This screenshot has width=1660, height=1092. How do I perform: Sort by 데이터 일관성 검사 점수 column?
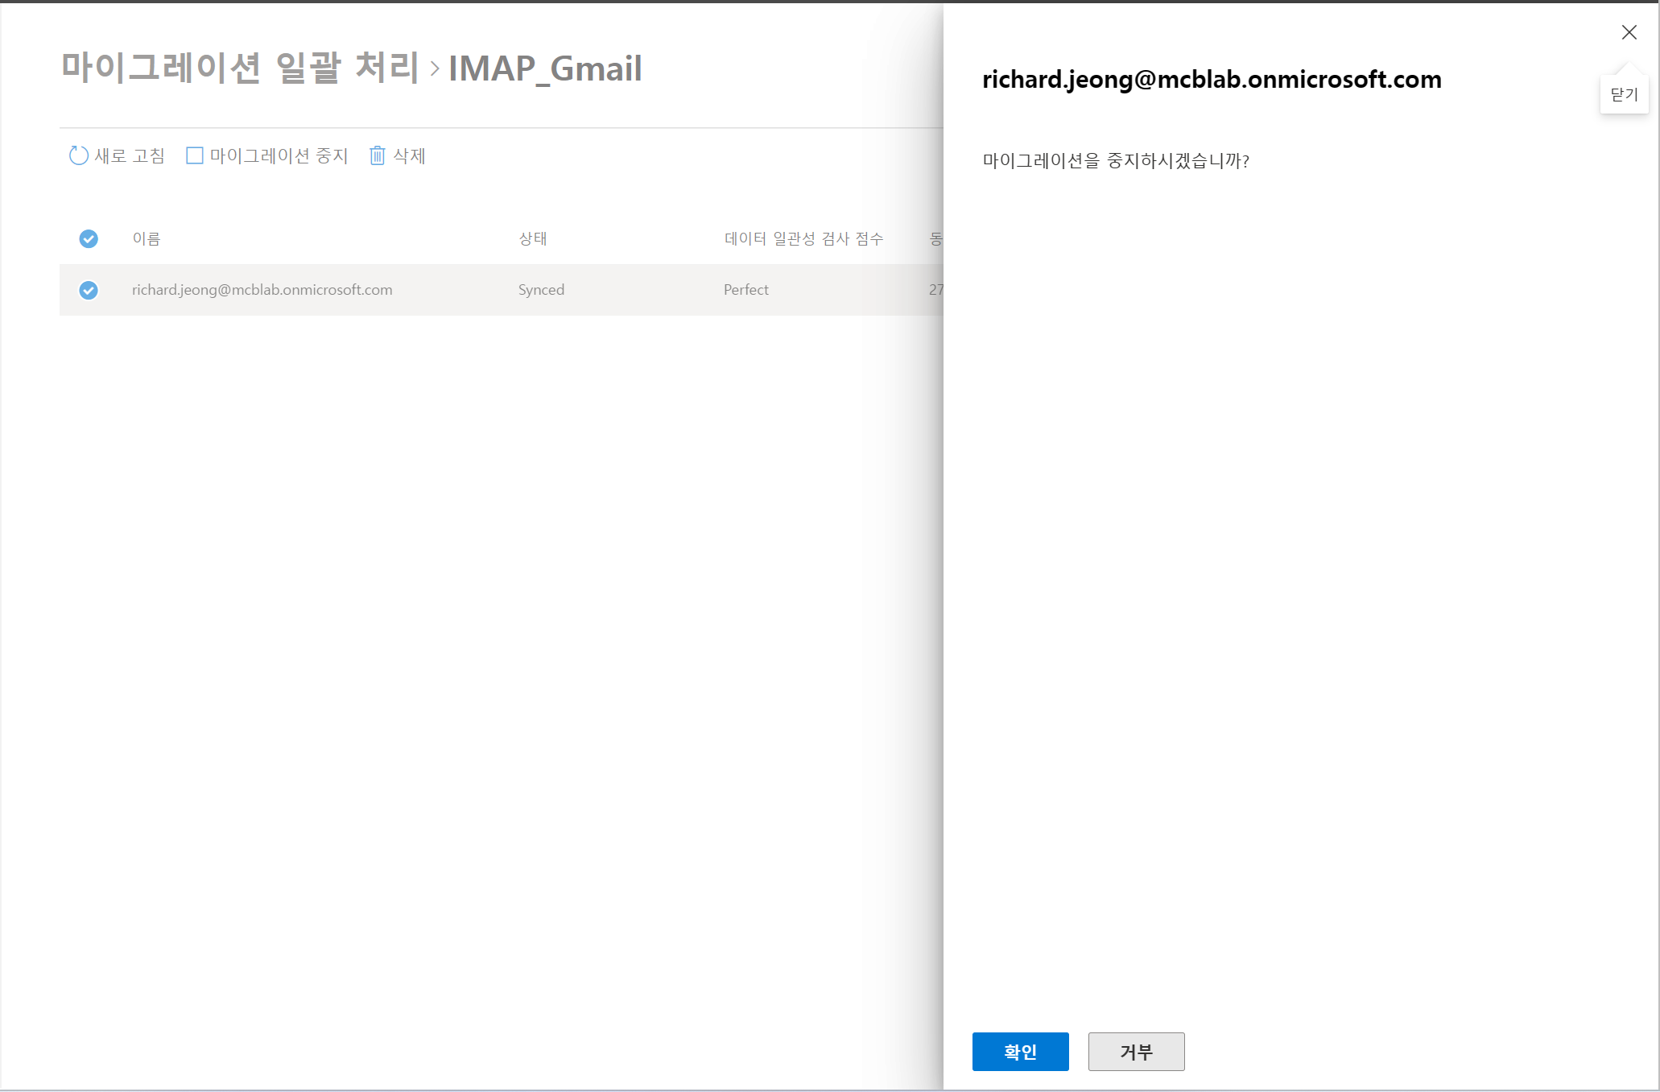(803, 238)
